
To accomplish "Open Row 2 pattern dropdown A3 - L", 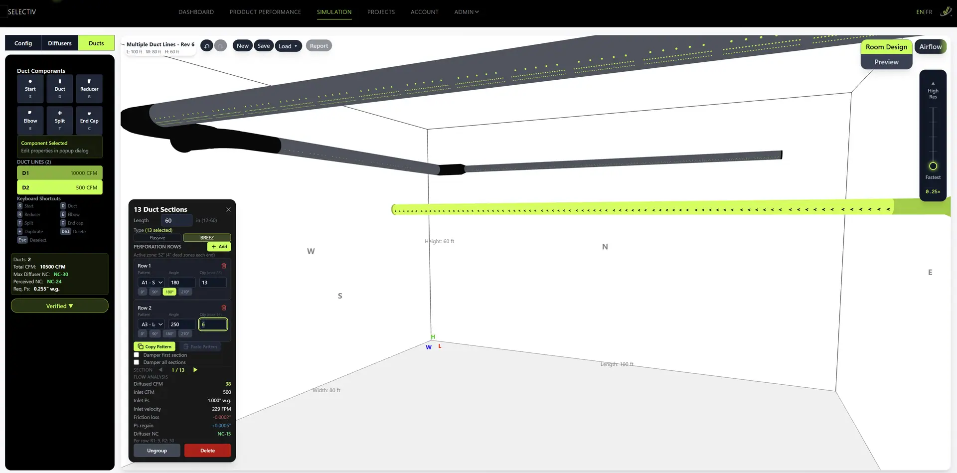I will coord(151,324).
